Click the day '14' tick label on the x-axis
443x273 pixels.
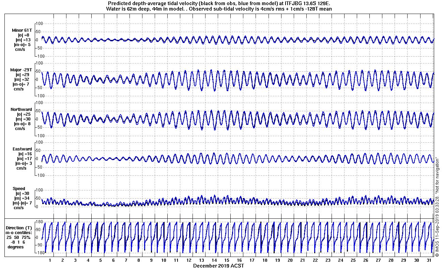pyautogui.click(x=214, y=260)
